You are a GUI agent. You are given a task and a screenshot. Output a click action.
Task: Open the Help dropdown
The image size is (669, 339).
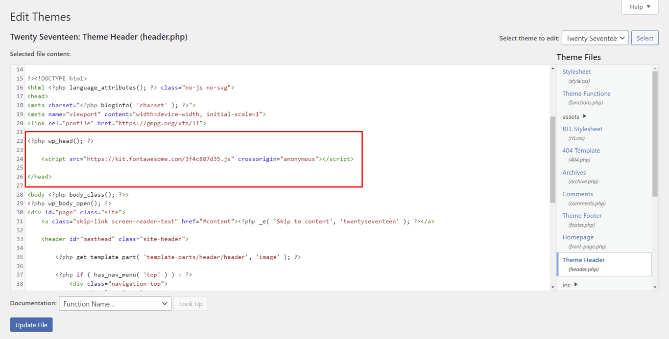point(640,7)
